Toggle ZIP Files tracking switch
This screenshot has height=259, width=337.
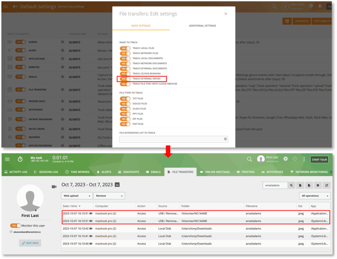[125, 119]
